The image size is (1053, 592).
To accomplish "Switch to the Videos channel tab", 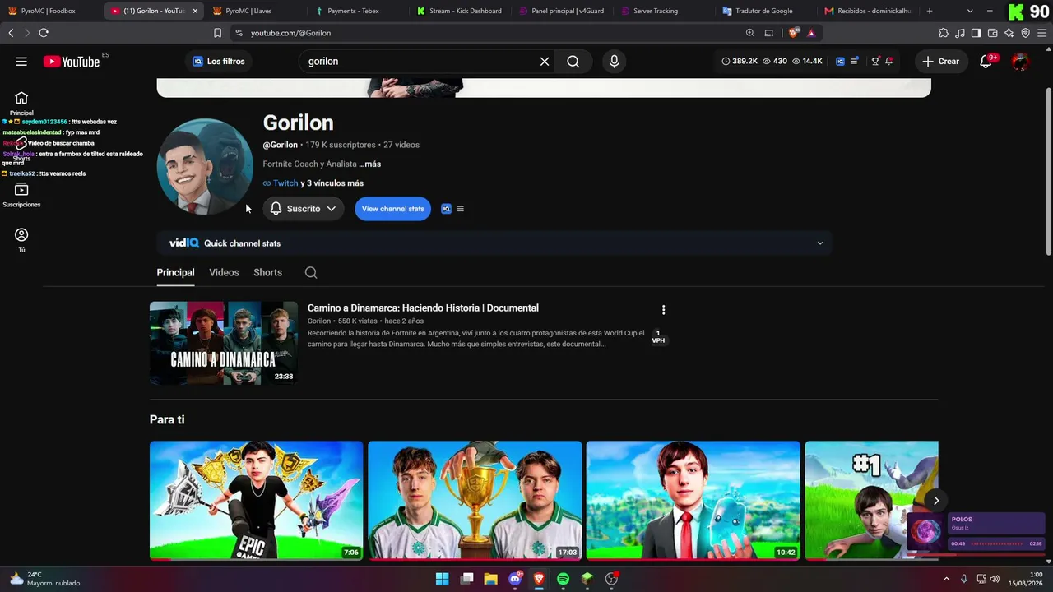I will pyautogui.click(x=224, y=273).
